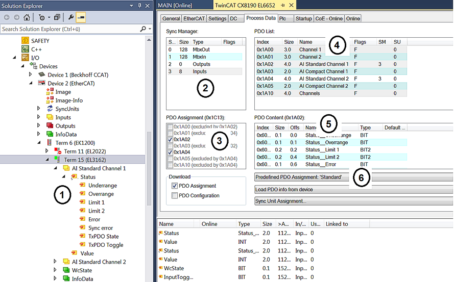This screenshot has height=282, width=454.
Task: Select the Inputs row in Sync Manager list
Action: click(x=205, y=71)
